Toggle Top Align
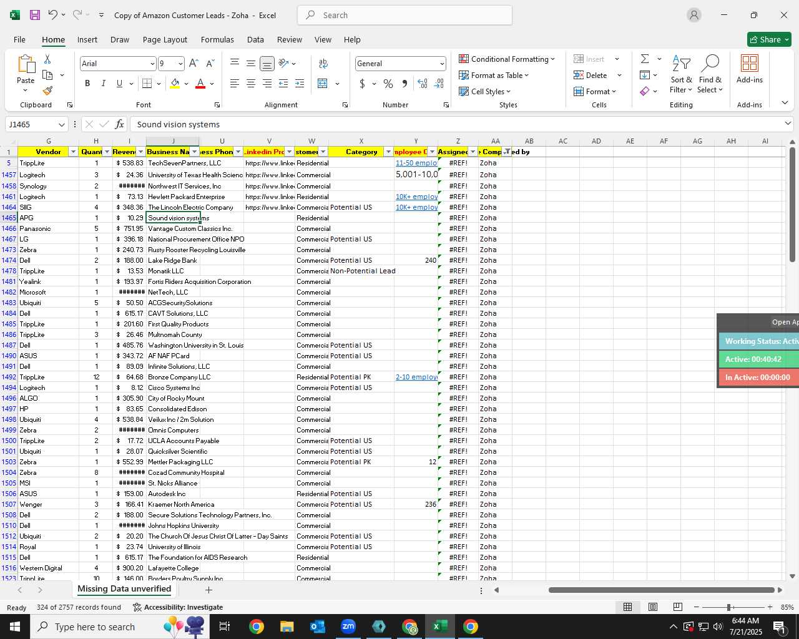This screenshot has height=639, width=799. 235,63
